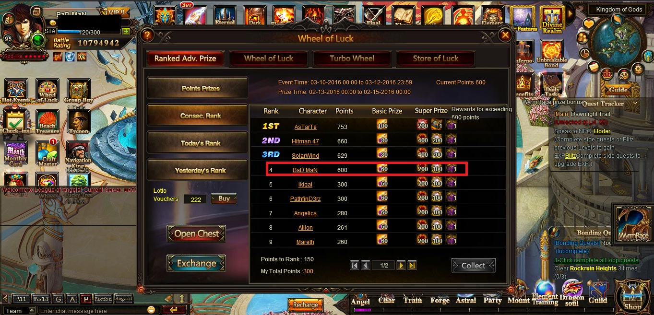
Task: Toggle the Asgard chat channel
Action: (124, 299)
